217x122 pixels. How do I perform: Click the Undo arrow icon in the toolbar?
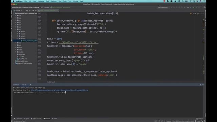[x=202, y=7]
